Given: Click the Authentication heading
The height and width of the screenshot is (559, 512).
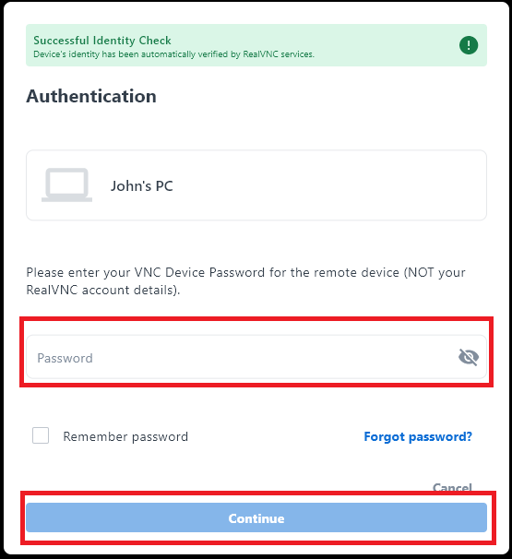Looking at the screenshot, I should coord(91,96).
